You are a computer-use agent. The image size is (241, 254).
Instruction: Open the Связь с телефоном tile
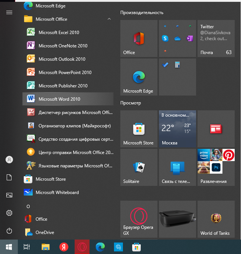(x=178, y=167)
